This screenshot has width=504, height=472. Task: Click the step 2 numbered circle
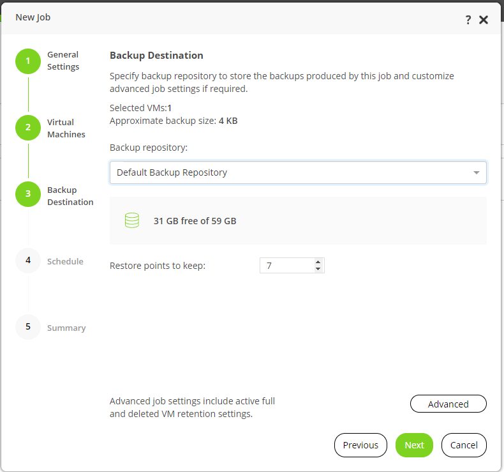tap(28, 127)
